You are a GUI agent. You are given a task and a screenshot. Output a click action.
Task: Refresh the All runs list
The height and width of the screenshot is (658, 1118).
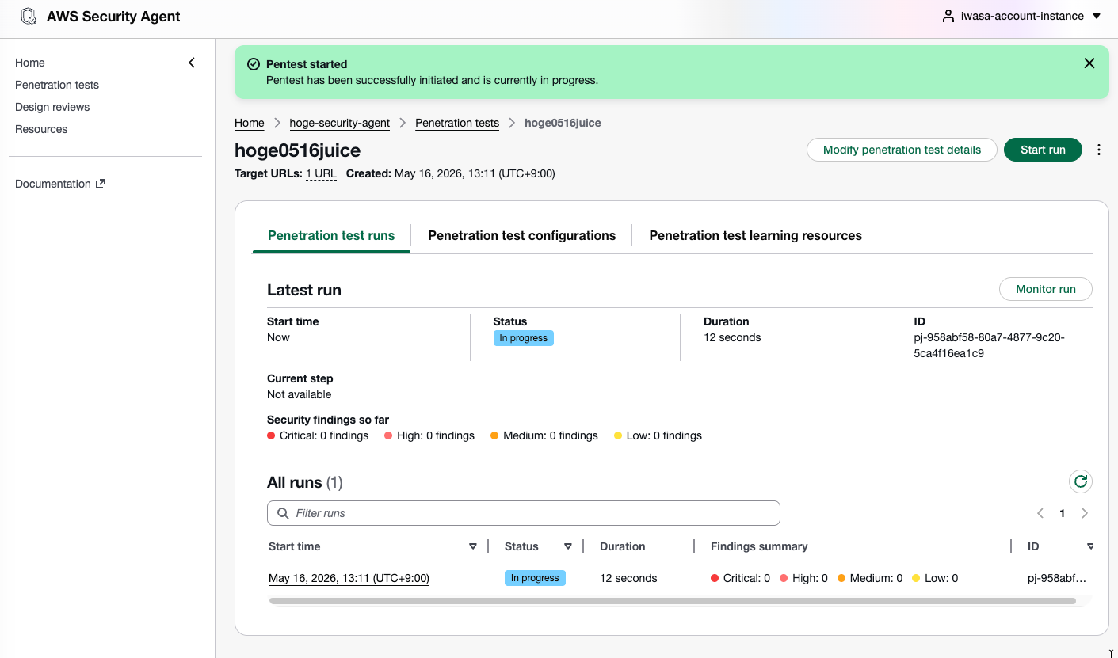(x=1081, y=481)
